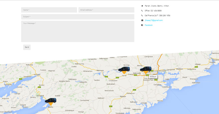Click the 'Call Francis 24/7 : 086 266 1954' text

157,15
